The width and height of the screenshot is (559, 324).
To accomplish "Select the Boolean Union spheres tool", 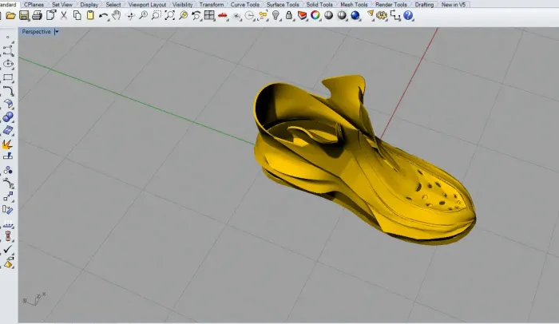I will (8, 117).
